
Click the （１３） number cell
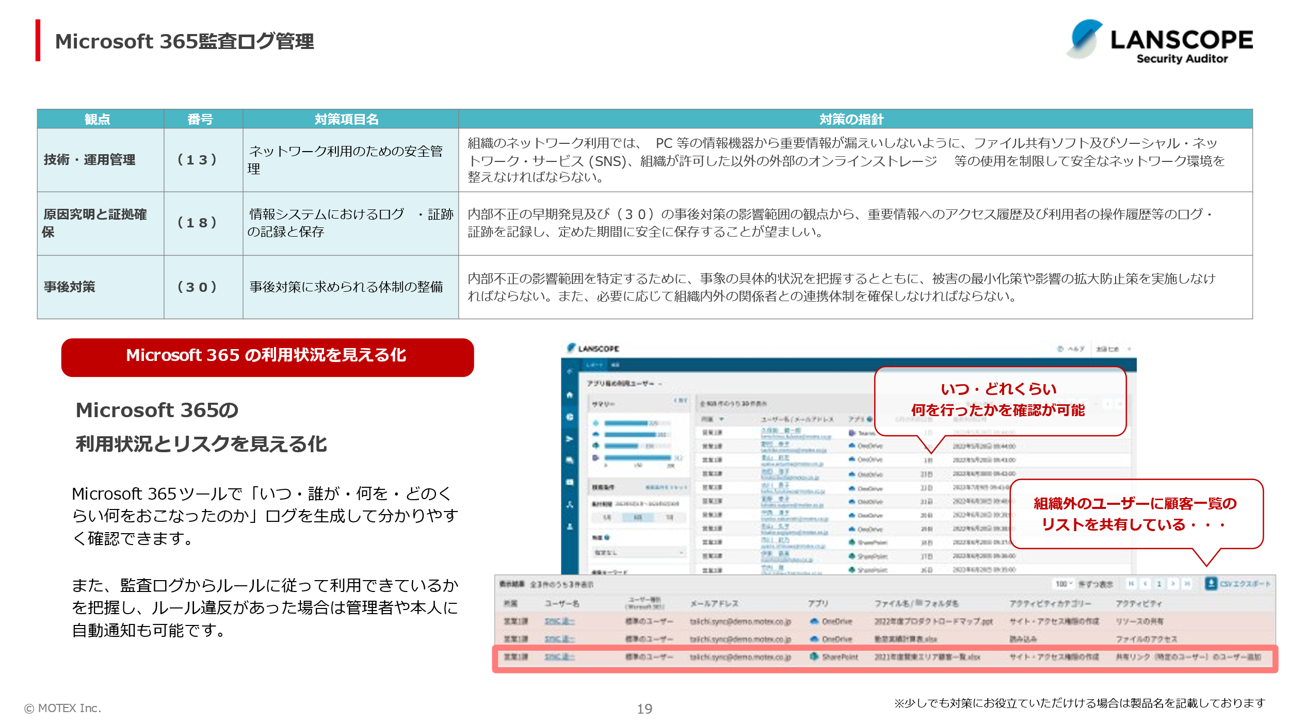[203, 160]
